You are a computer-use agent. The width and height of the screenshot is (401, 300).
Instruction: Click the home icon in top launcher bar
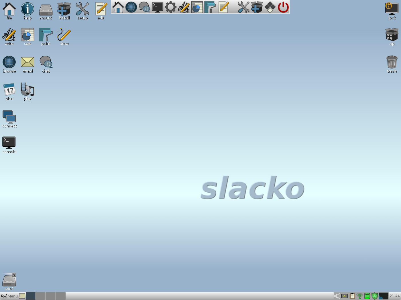[118, 7]
